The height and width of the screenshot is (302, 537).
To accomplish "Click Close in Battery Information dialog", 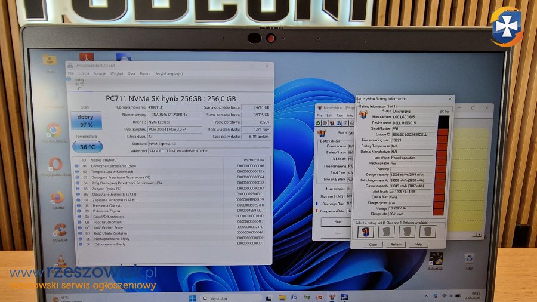I will click(x=373, y=245).
